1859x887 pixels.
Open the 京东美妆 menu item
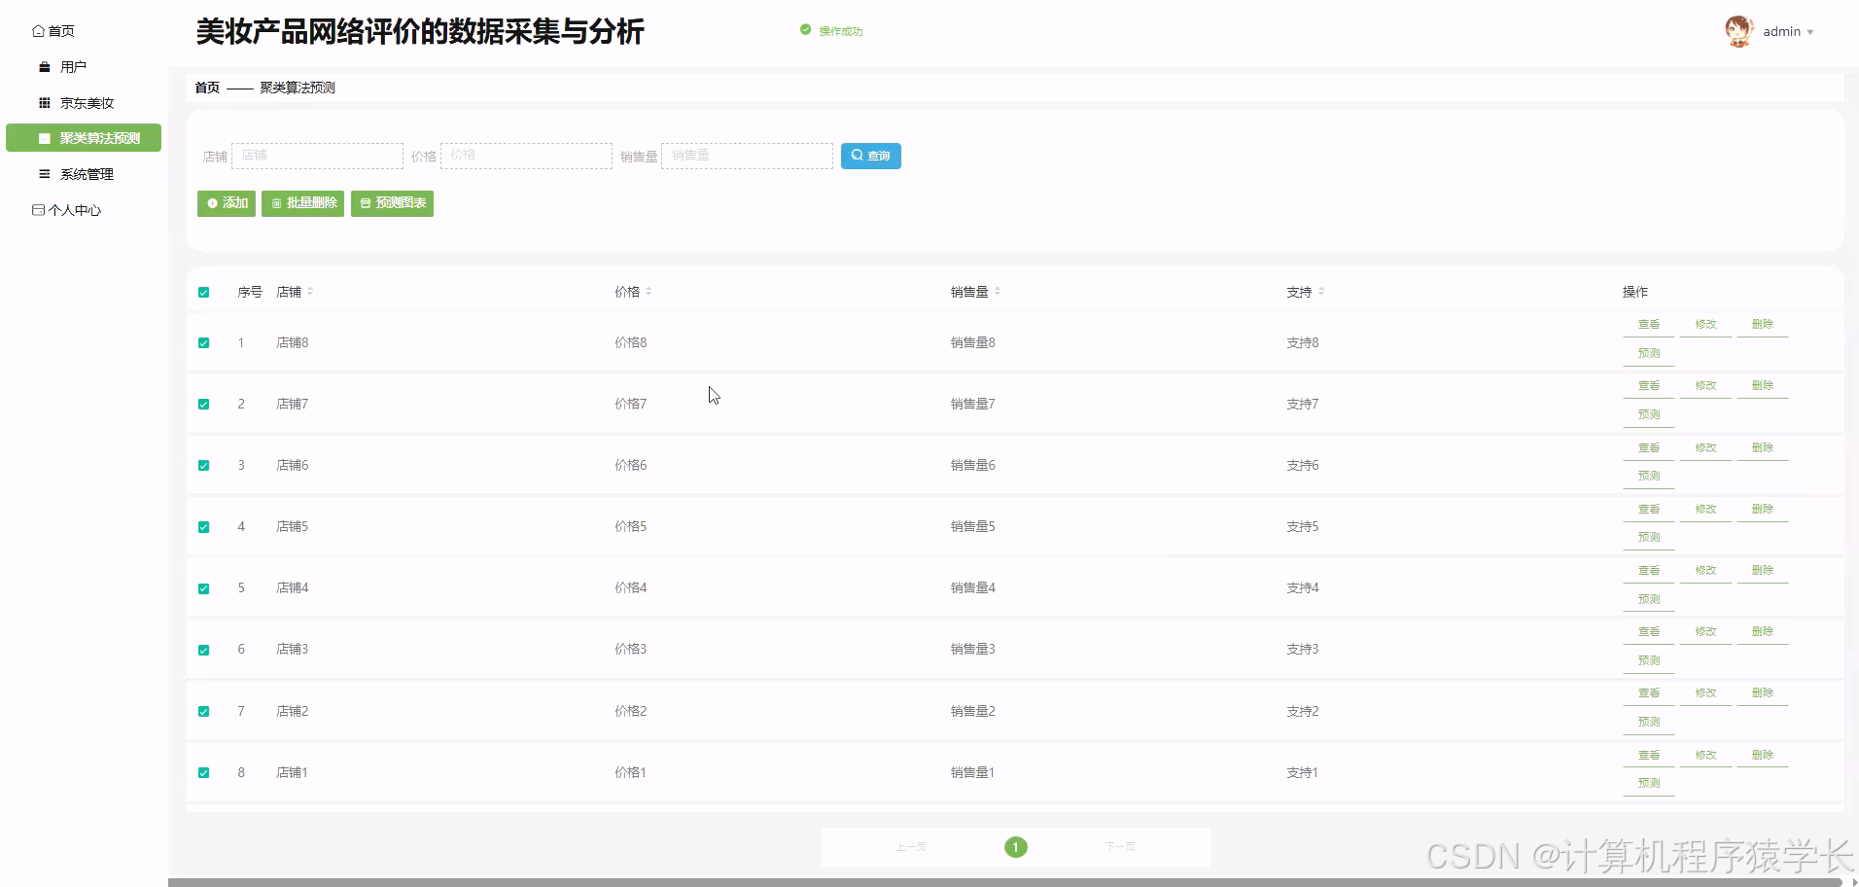[76, 103]
